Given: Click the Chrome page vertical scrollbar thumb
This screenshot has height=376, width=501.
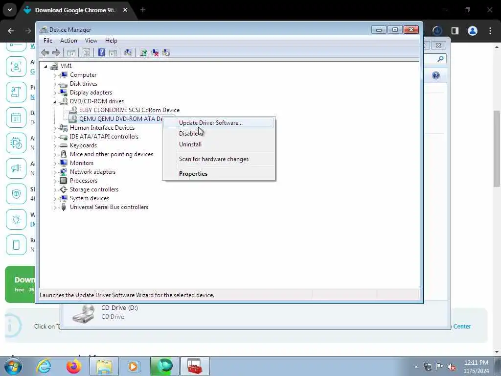Looking at the screenshot, I should coord(497,149).
